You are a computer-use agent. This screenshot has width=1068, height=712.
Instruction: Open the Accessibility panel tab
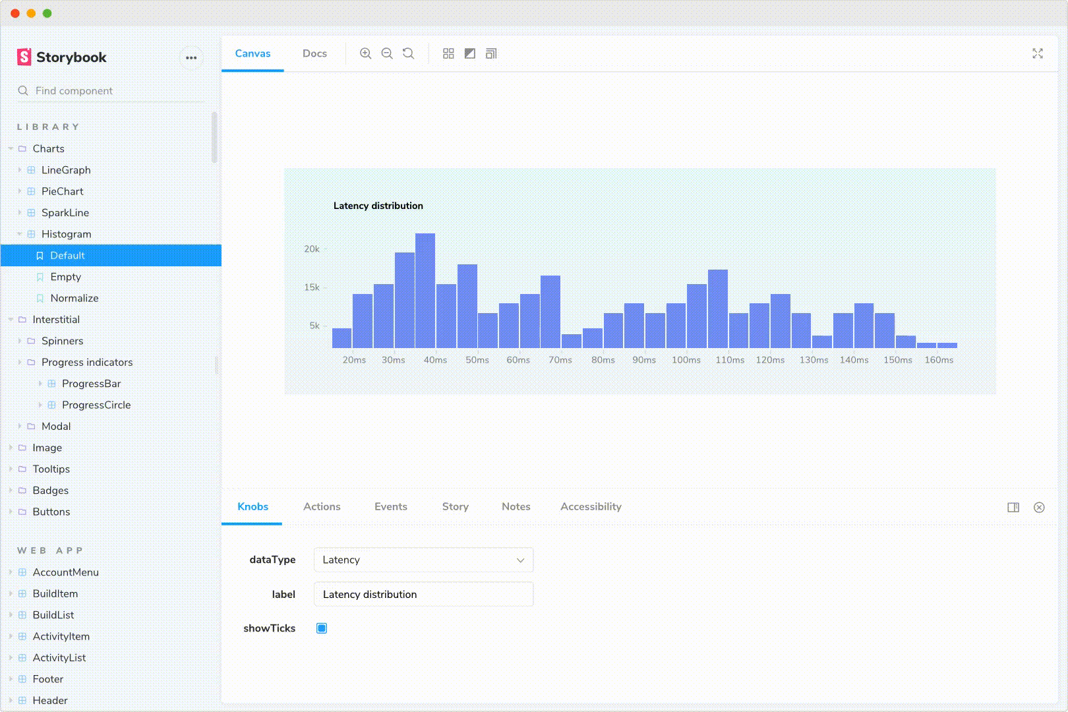pos(591,506)
